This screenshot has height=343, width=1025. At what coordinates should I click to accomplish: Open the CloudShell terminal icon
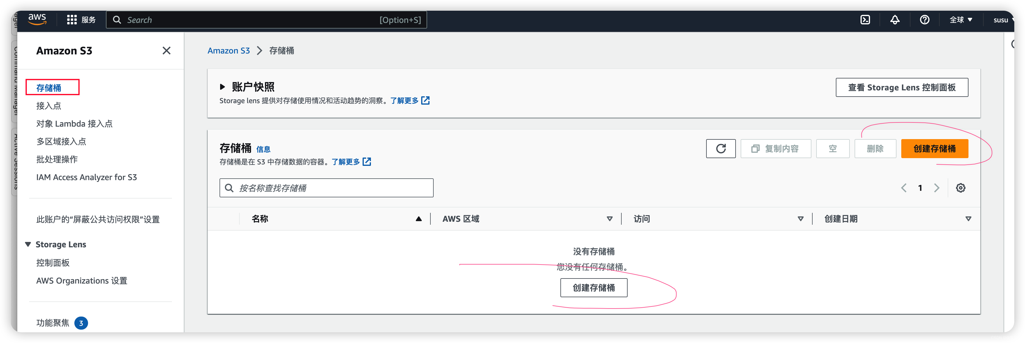click(865, 20)
